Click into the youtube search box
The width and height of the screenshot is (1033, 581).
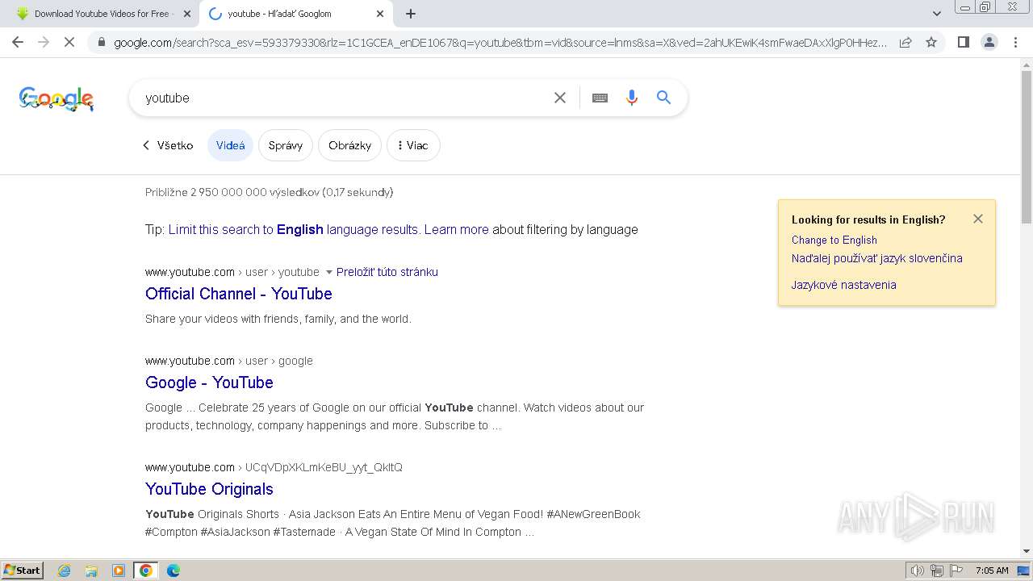pyautogui.click(x=343, y=98)
